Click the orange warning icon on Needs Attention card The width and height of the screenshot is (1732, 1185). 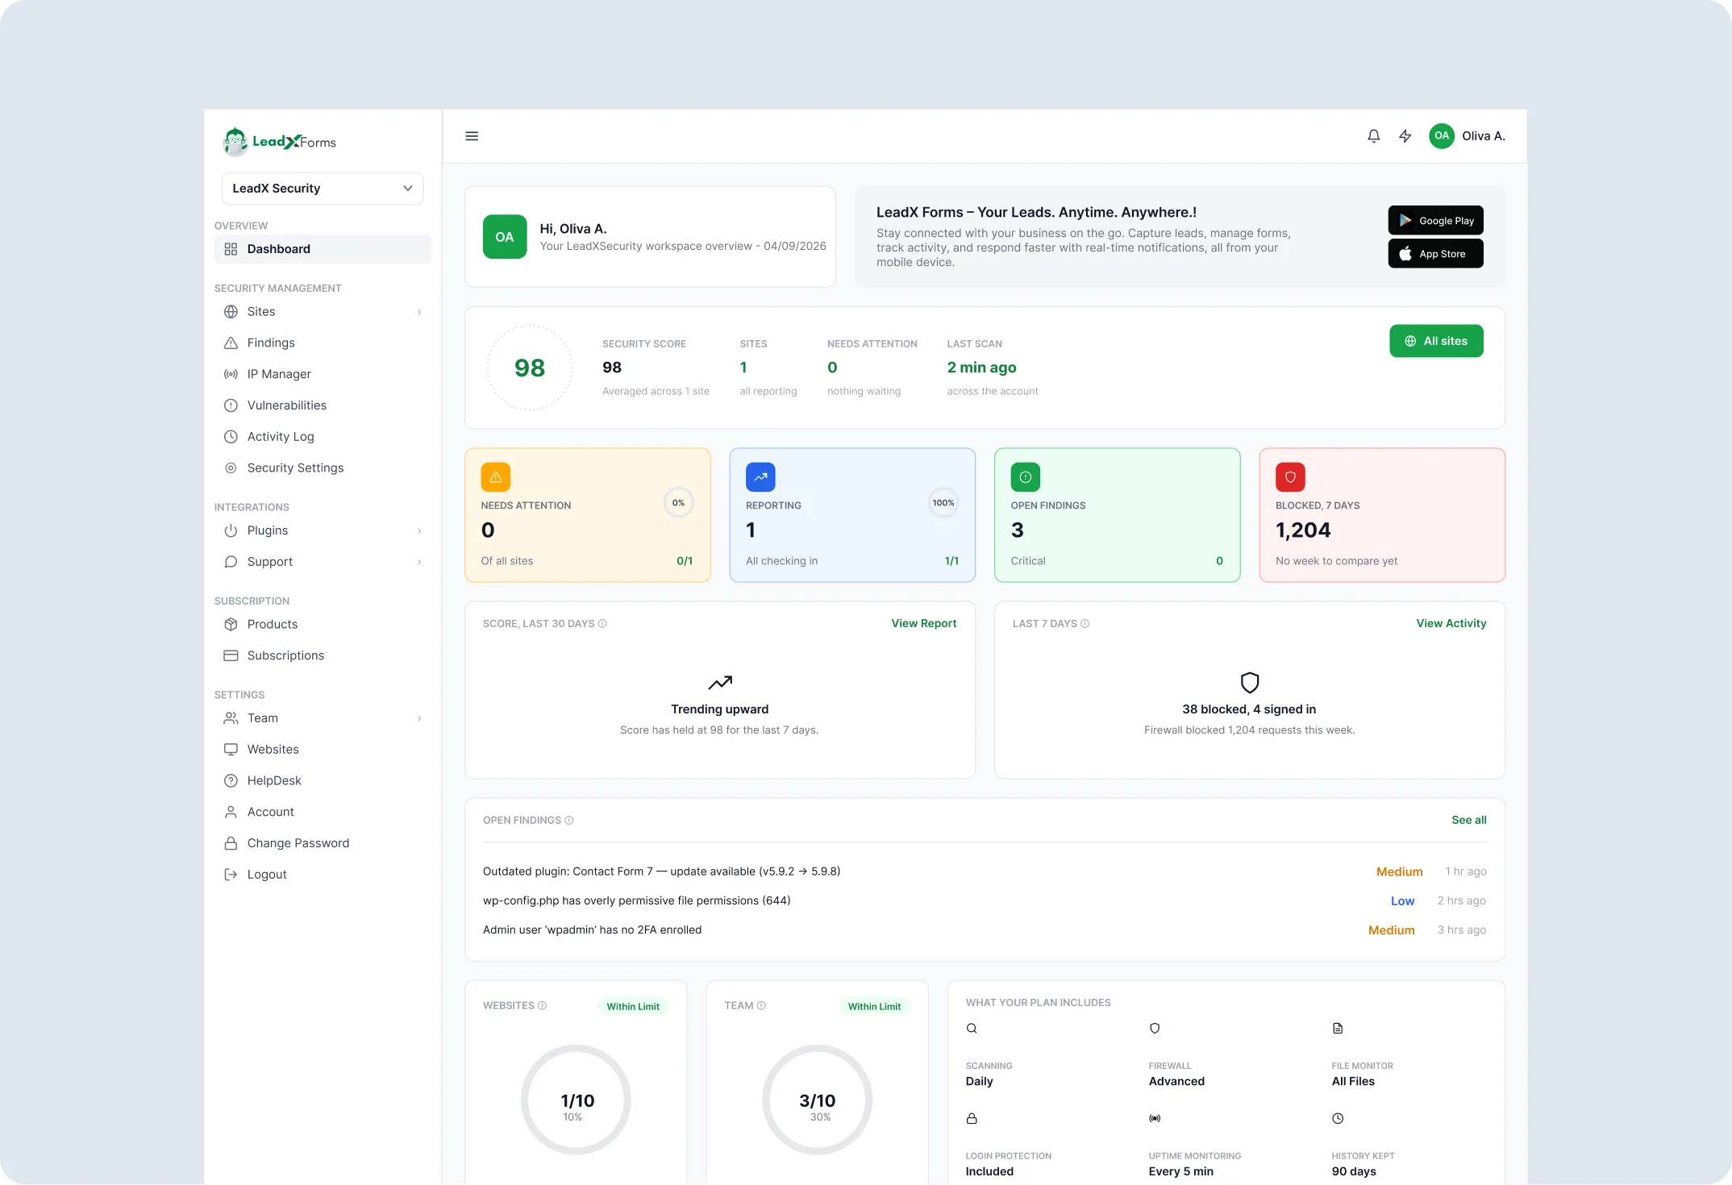[x=496, y=477]
